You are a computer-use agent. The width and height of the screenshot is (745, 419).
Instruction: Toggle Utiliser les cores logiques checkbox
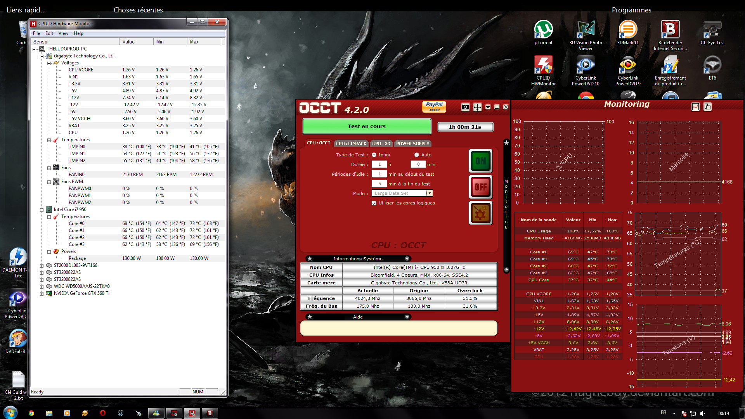pos(374,203)
